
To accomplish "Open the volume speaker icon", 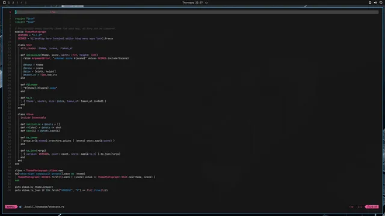I will click(375, 2).
